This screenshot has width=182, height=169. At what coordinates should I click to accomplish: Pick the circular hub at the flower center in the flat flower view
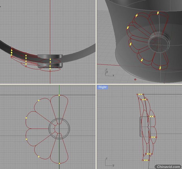click(x=59, y=128)
